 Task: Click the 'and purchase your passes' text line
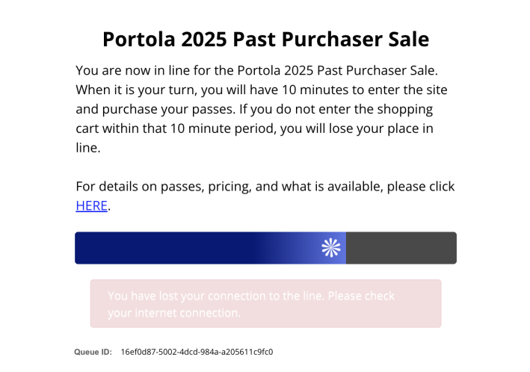coord(254,109)
